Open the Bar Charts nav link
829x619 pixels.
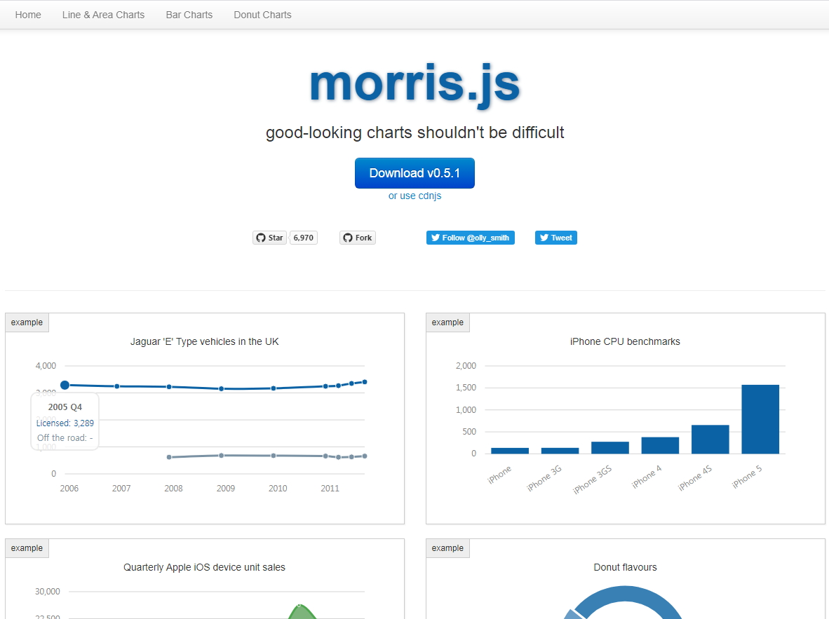(x=189, y=15)
